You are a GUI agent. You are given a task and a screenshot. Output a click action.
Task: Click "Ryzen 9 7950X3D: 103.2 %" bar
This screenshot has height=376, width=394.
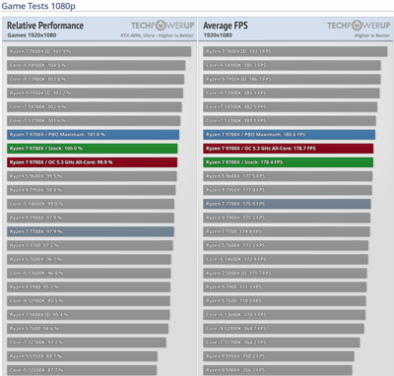coord(95,93)
